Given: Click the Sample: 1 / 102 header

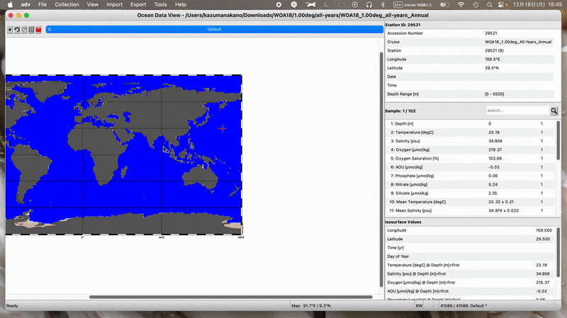Looking at the screenshot, I should point(400,111).
